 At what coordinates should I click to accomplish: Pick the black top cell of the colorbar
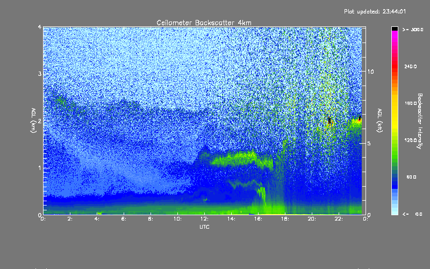[x=395, y=29]
